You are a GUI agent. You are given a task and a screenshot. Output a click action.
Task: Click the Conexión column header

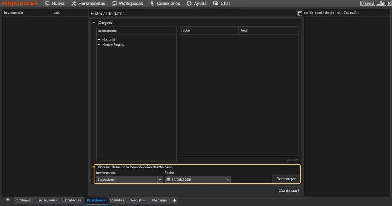click(x=366, y=13)
